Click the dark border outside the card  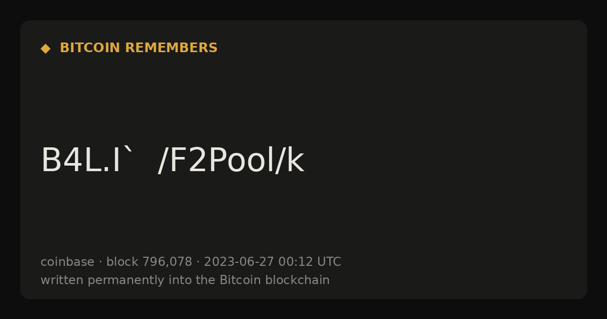click(x=303, y=9)
